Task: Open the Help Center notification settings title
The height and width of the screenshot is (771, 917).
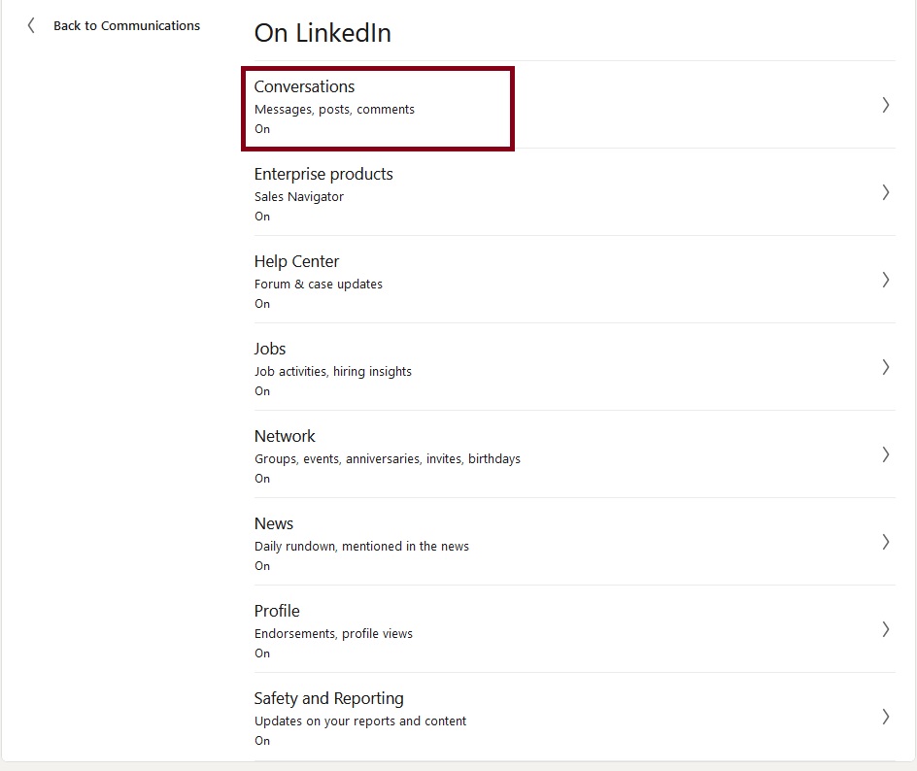Action: pos(296,261)
